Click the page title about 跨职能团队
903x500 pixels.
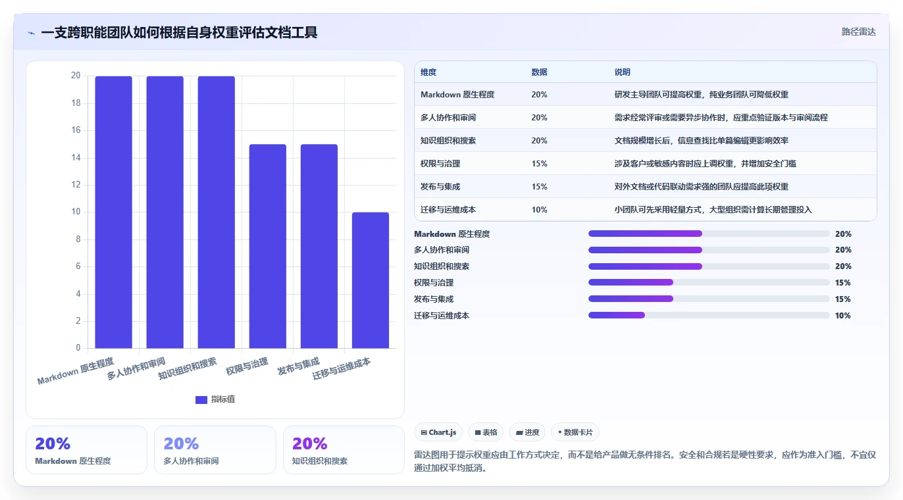pyautogui.click(x=179, y=32)
